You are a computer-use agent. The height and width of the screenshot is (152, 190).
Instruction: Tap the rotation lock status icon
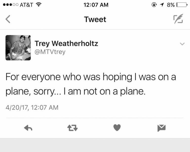click(x=154, y=5)
